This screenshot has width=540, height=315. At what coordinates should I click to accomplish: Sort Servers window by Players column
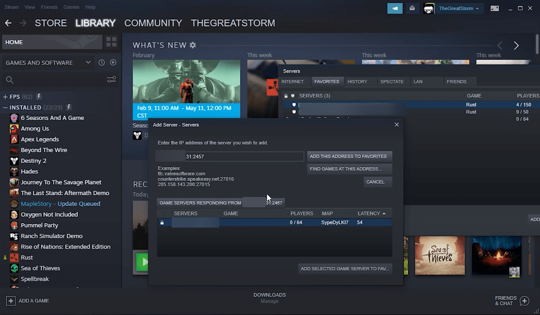[x=528, y=96]
